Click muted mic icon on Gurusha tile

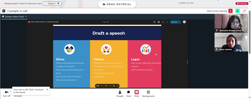click(x=217, y=30)
